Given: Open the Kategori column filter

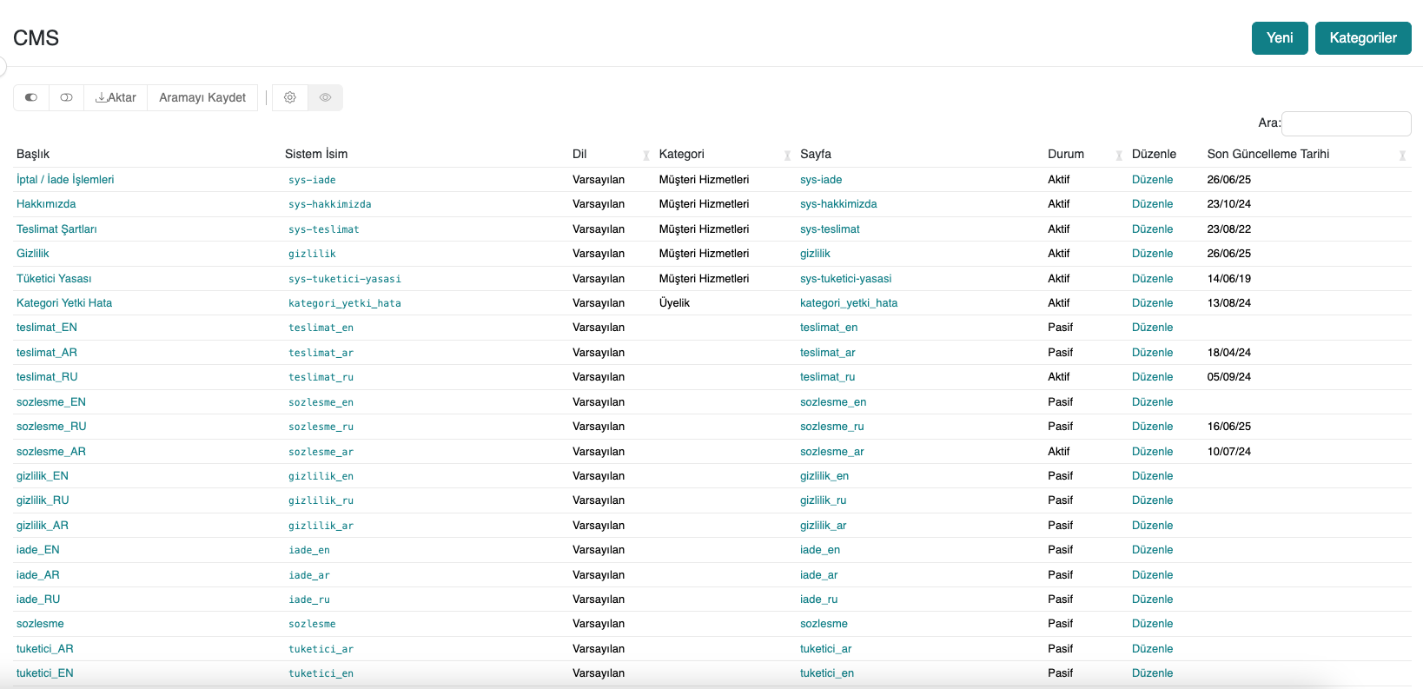Looking at the screenshot, I should tap(787, 156).
